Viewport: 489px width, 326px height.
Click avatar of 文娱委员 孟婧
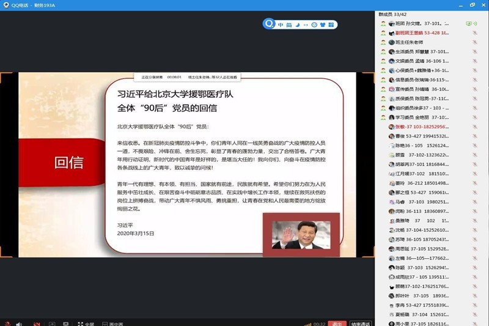[x=392, y=61]
